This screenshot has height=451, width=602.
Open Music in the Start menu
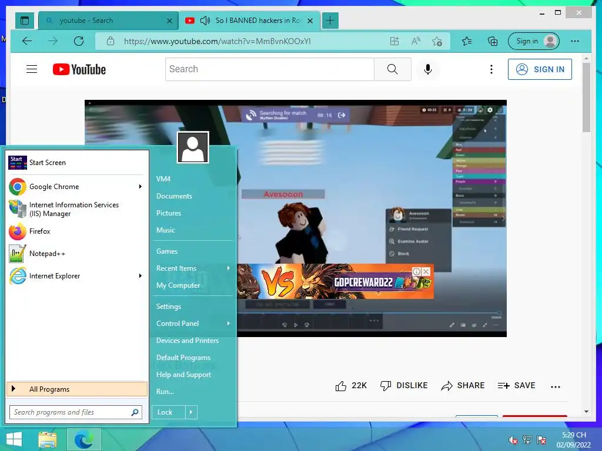coord(165,230)
